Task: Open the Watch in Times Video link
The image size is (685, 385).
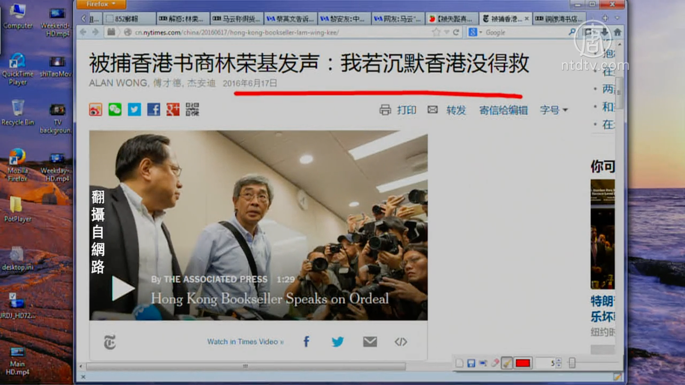Action: (x=245, y=342)
